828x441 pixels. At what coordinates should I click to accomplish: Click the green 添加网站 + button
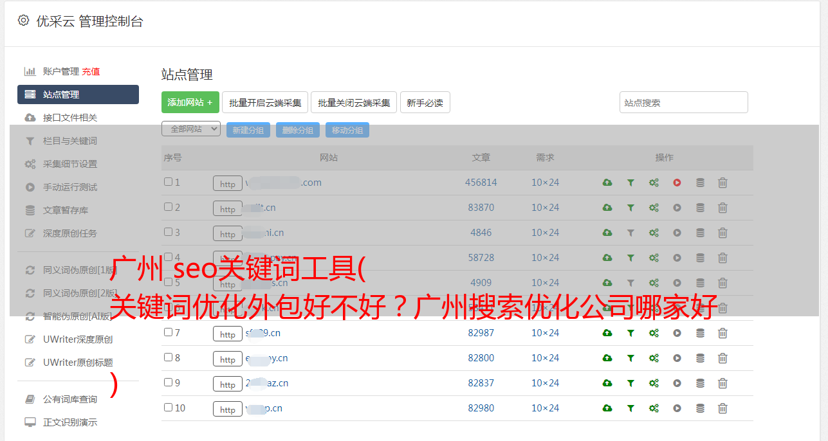coord(190,102)
